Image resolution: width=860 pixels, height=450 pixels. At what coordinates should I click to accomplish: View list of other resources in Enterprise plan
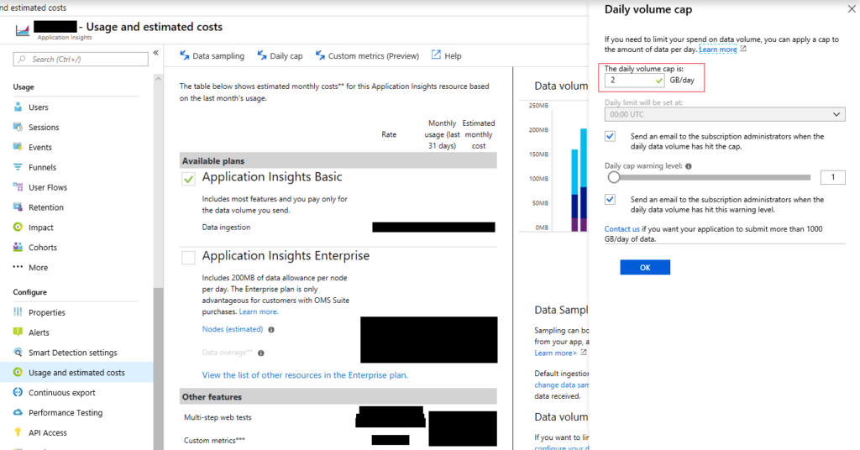[305, 375]
